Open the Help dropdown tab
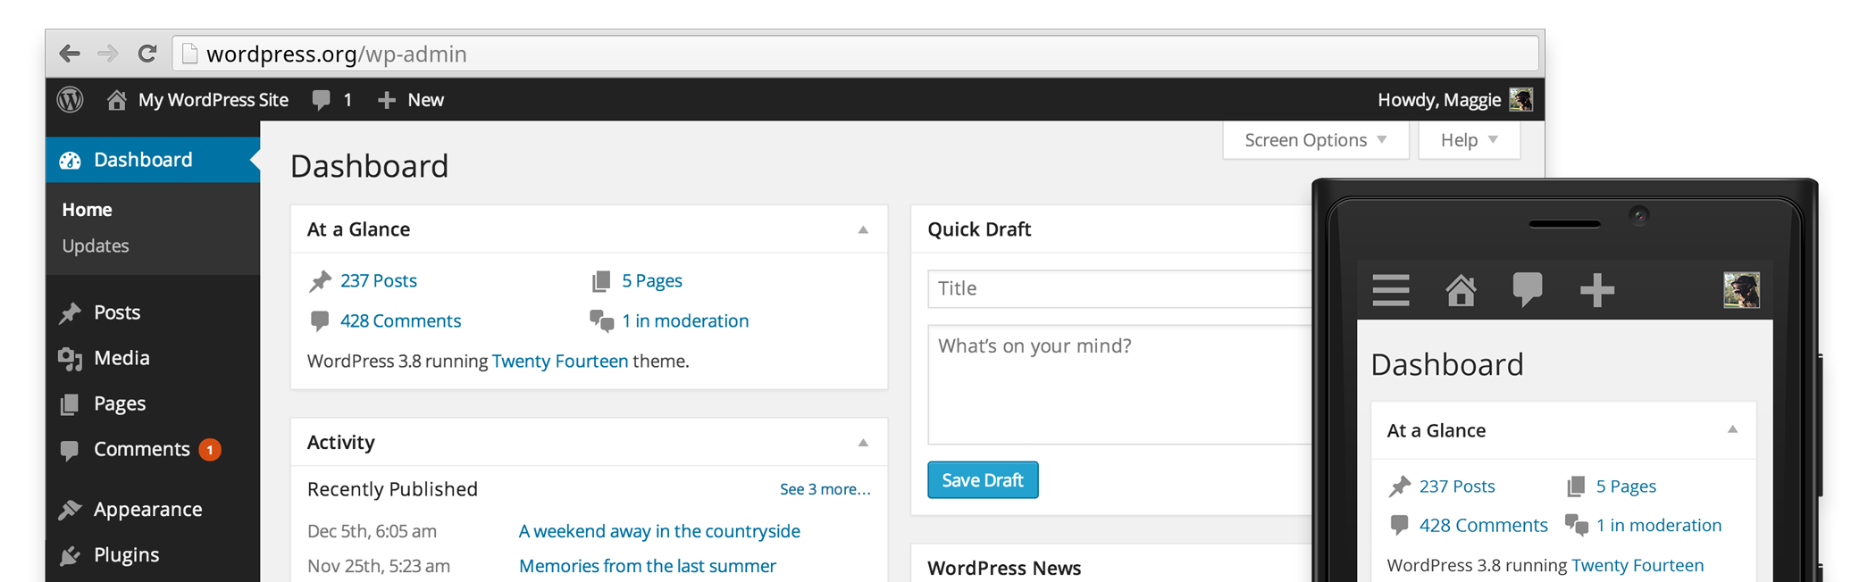This screenshot has height=582, width=1876. 1469,140
